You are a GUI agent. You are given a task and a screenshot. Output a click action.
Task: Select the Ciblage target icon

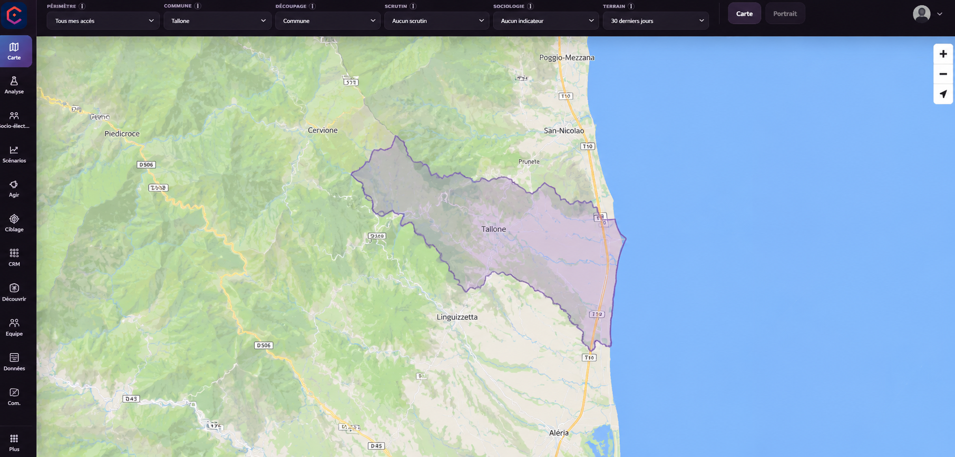tap(14, 224)
